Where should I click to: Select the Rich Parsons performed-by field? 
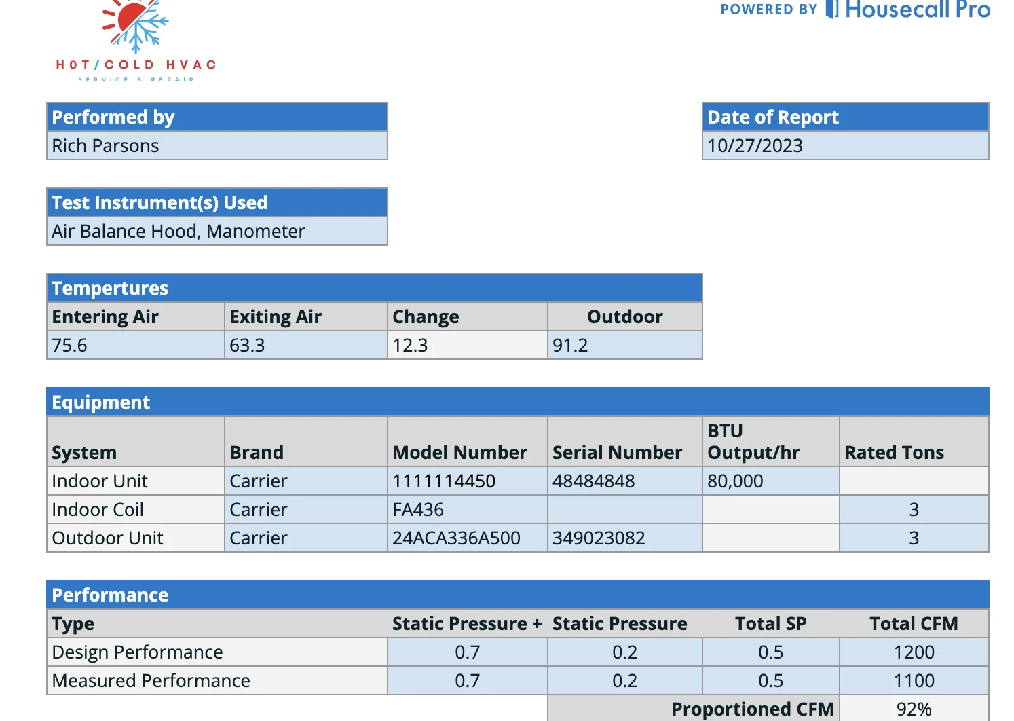click(x=217, y=146)
